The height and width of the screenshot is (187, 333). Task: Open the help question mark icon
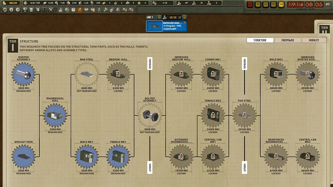click(18, 10)
